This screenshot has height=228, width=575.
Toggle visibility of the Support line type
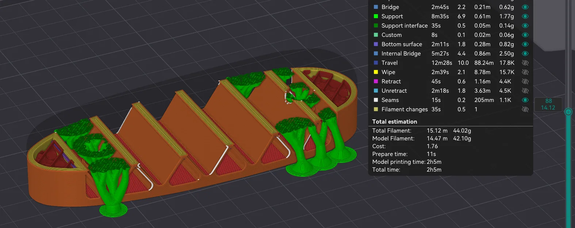[525, 16]
